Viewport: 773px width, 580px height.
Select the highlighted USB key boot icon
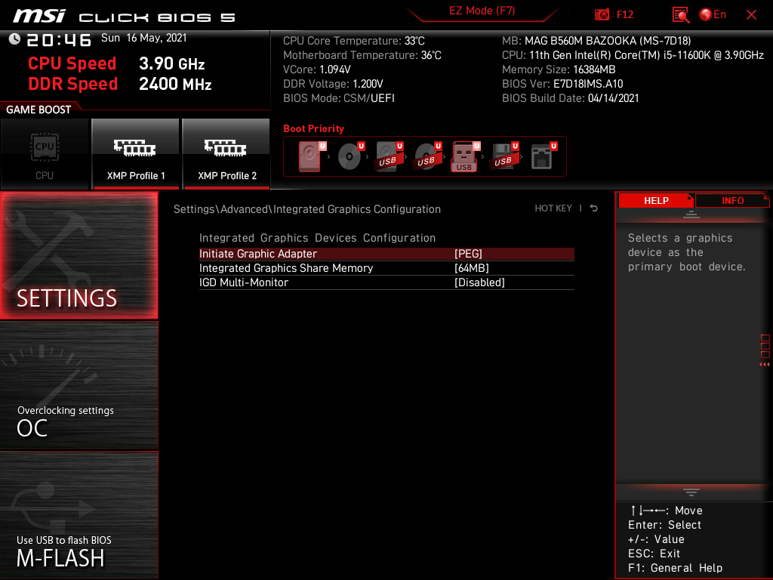pyautogui.click(x=465, y=157)
